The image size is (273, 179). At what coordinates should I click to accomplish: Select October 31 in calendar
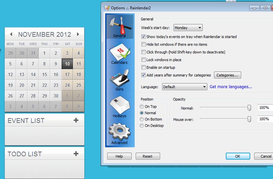[x=33, y=53]
